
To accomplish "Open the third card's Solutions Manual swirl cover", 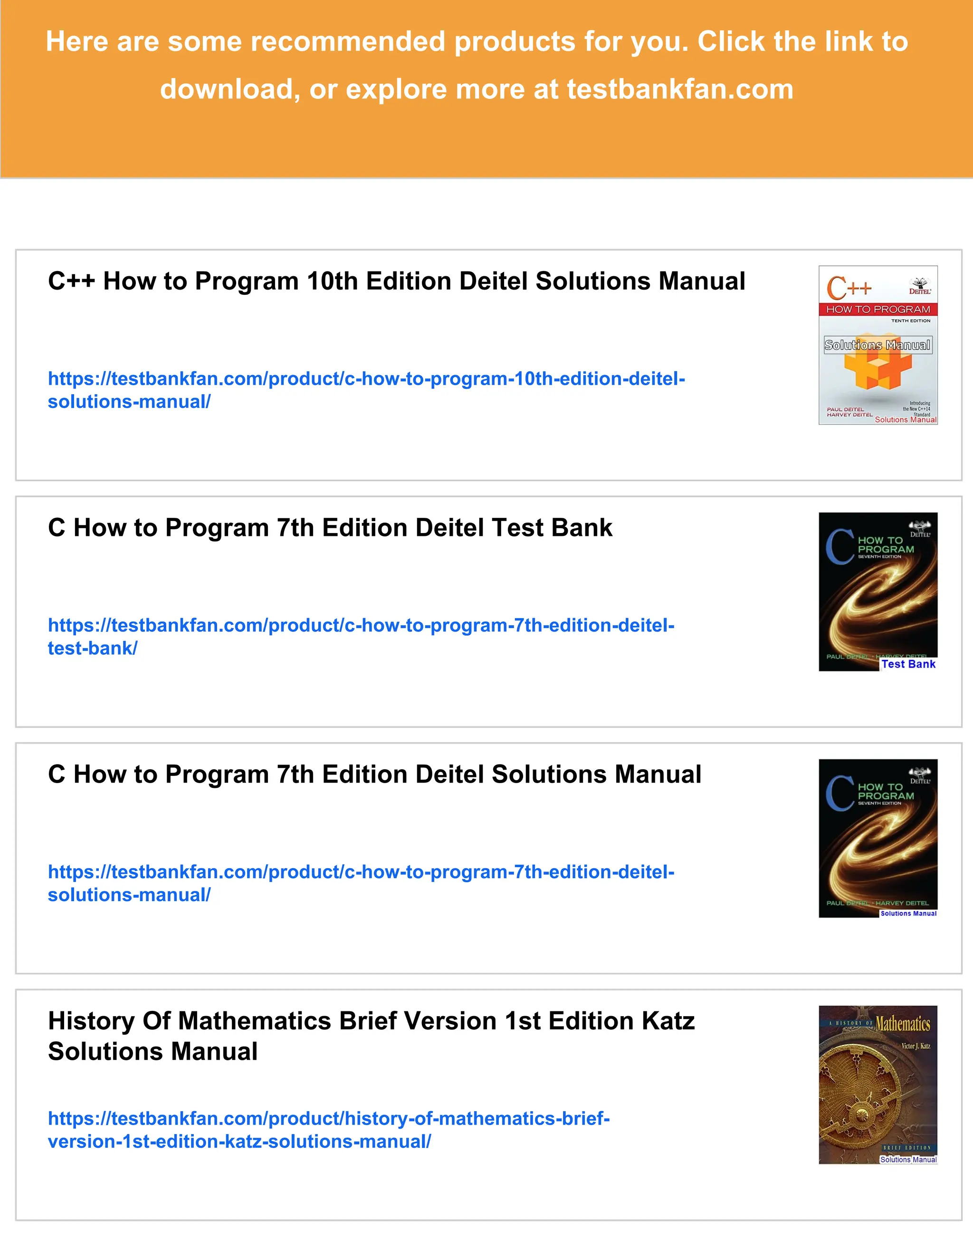I will [878, 838].
